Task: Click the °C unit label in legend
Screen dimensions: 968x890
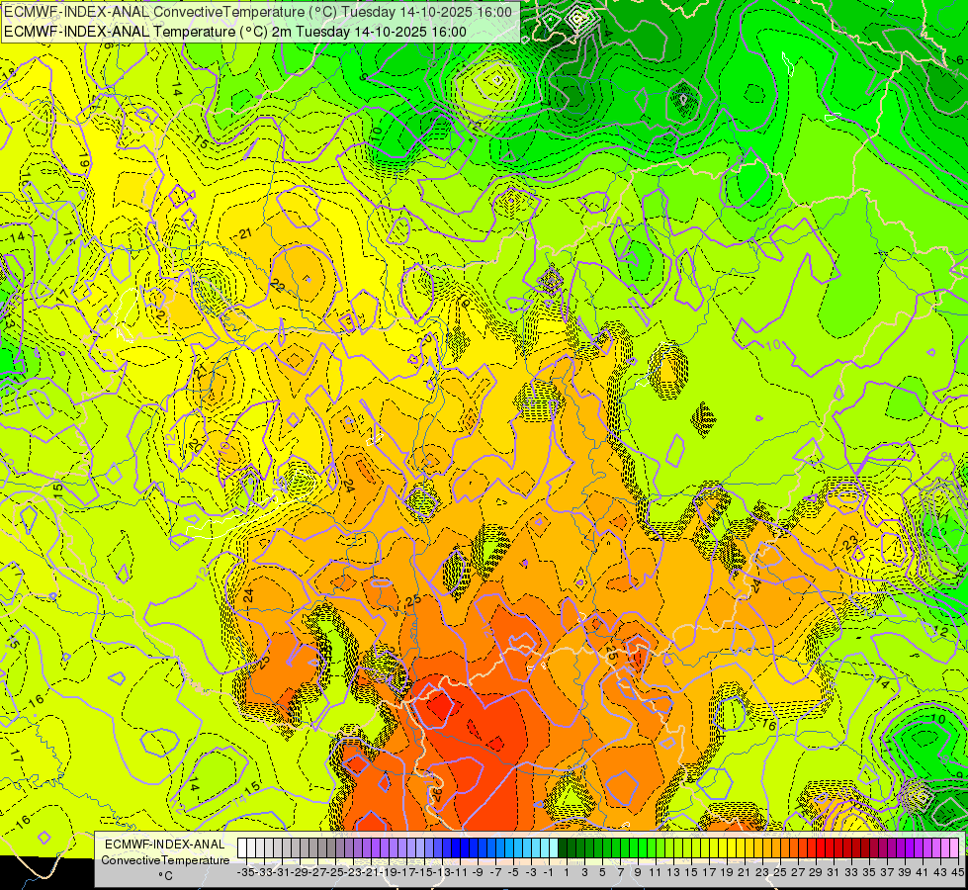Action: point(165,876)
